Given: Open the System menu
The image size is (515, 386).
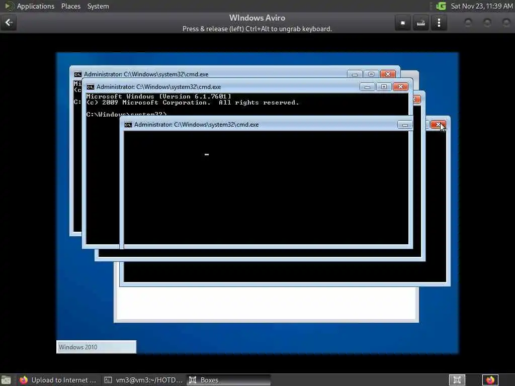Looking at the screenshot, I should [x=98, y=6].
